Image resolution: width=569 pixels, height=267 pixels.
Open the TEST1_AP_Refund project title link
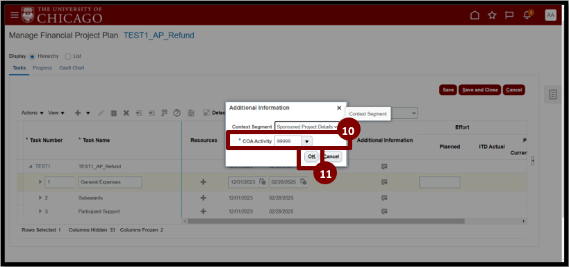159,35
